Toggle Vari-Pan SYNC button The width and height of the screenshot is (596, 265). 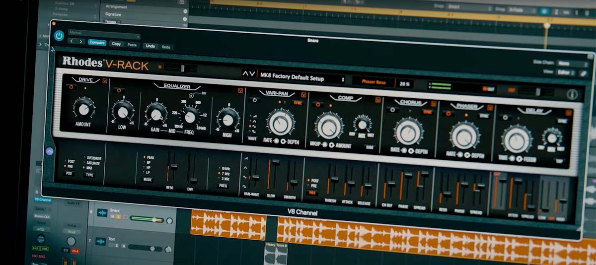click(298, 103)
